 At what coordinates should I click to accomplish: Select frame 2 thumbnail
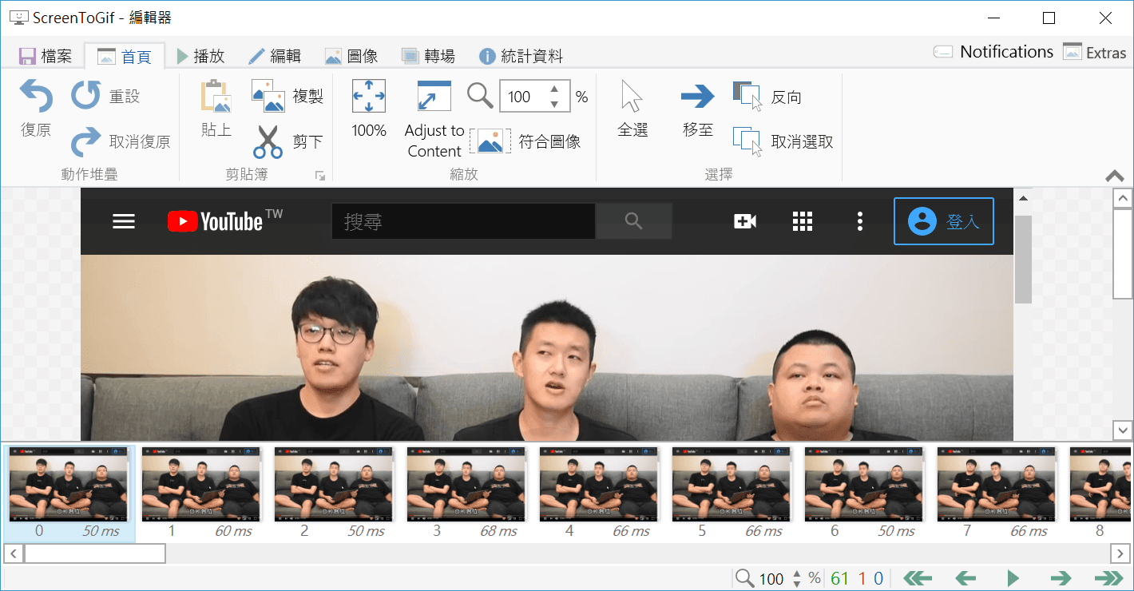(334, 494)
